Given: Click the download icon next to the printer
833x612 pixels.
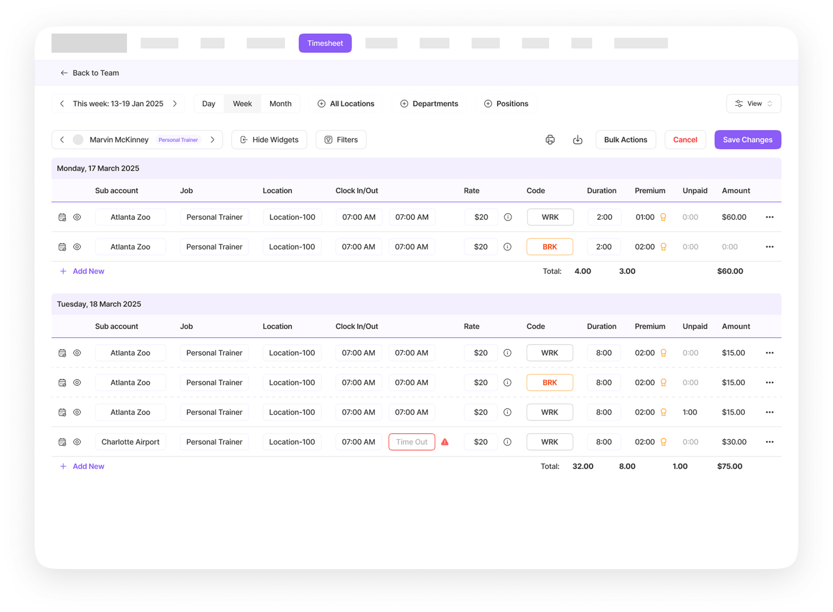Looking at the screenshot, I should click(577, 140).
